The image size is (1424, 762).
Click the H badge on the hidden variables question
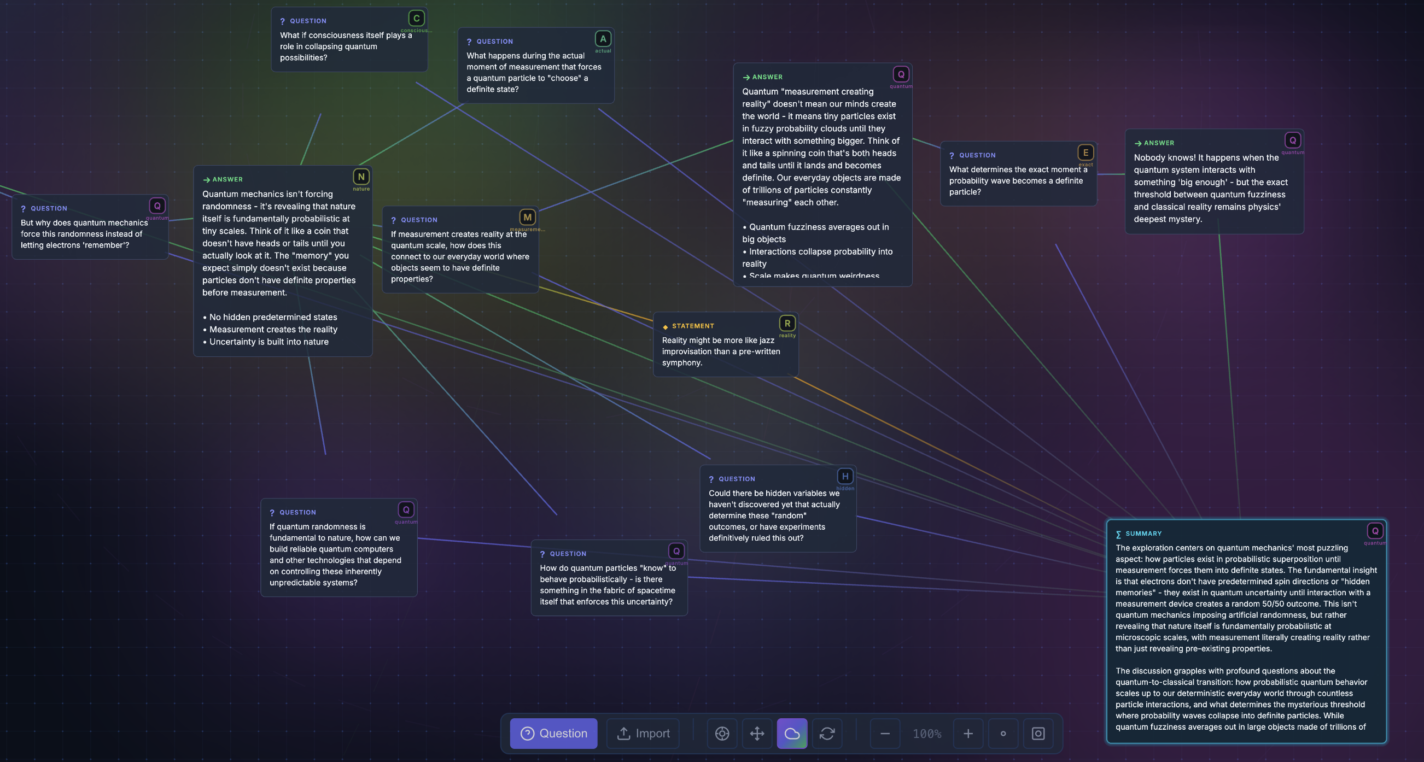(845, 476)
